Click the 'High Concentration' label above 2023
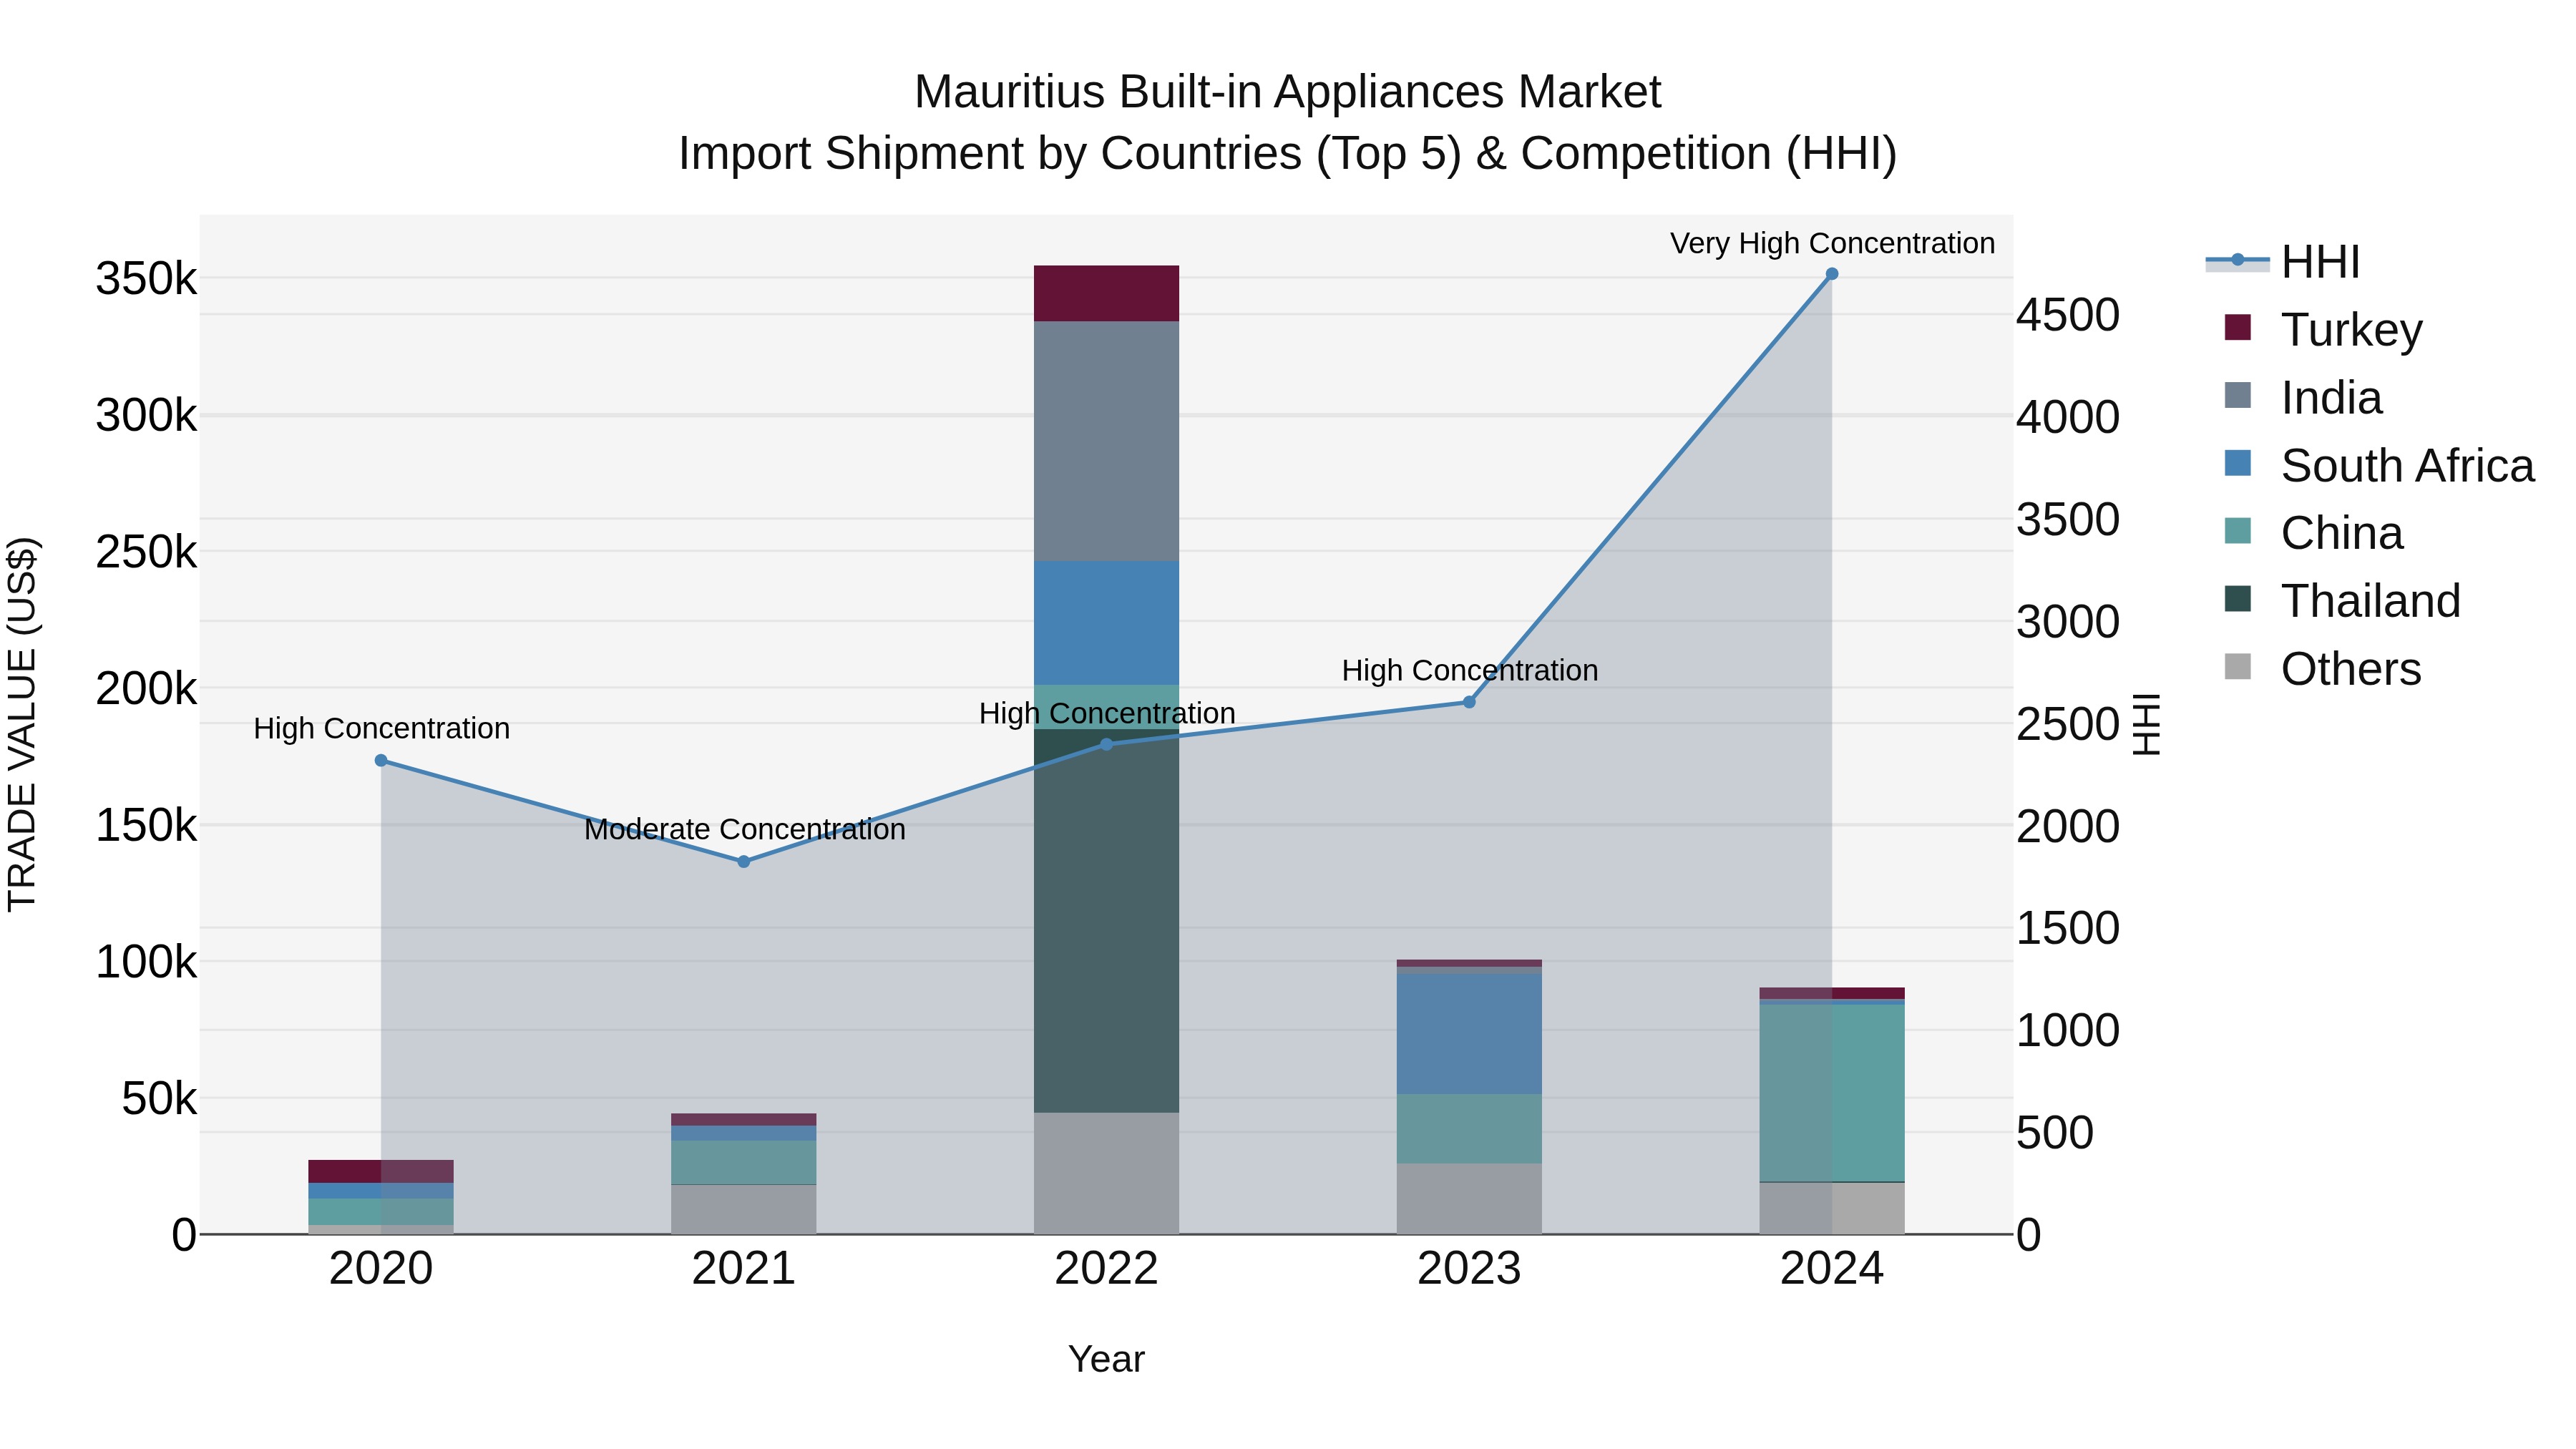This screenshot has height=1449, width=2576. point(1470,670)
